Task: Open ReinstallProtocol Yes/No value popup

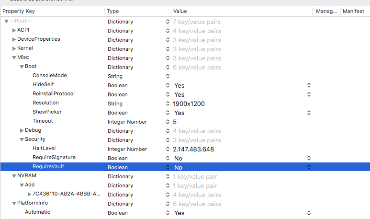Action: (309, 94)
